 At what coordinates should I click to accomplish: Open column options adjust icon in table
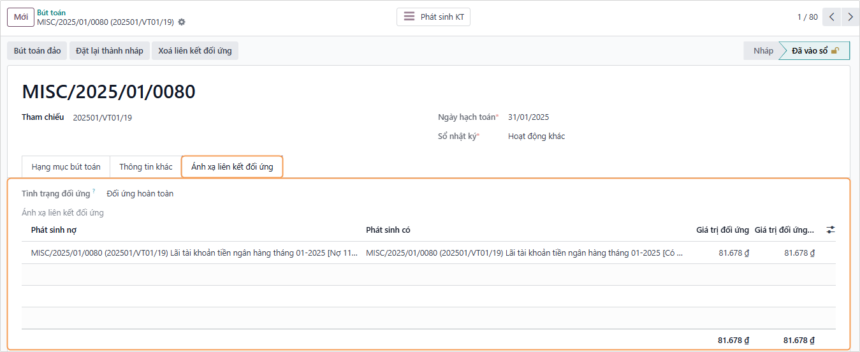[x=830, y=230]
